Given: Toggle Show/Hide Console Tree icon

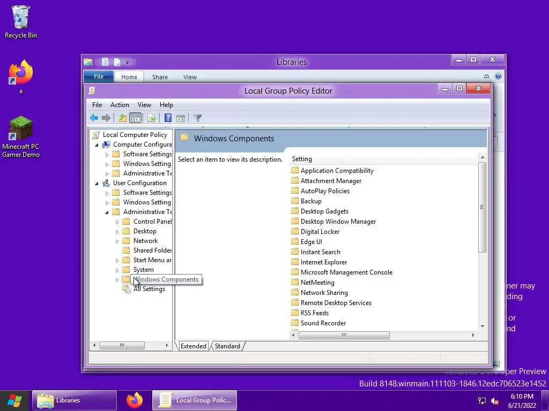Looking at the screenshot, I should tap(135, 118).
